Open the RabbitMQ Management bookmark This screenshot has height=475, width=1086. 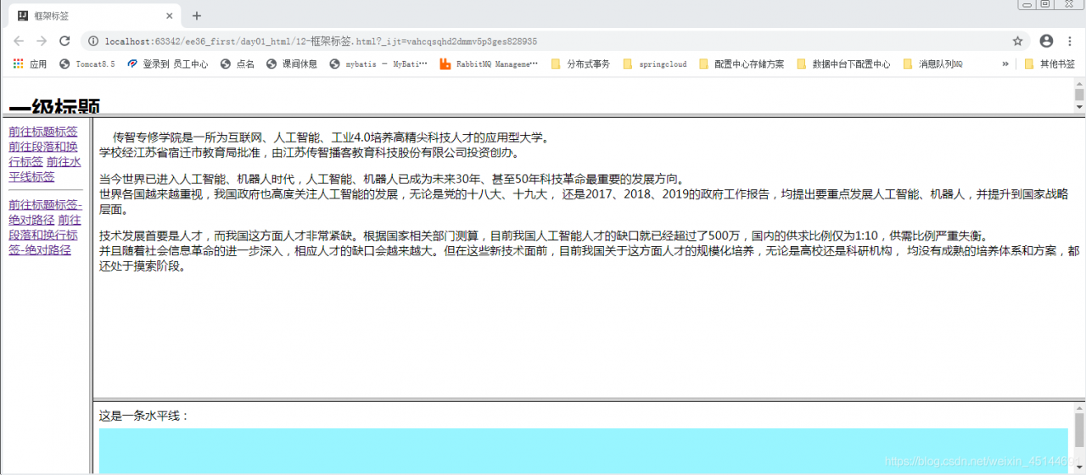(490, 64)
